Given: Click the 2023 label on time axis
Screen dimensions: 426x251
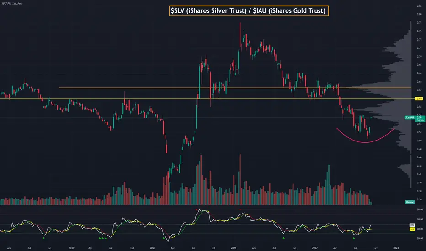Looking at the screenshot, I should [396, 248].
